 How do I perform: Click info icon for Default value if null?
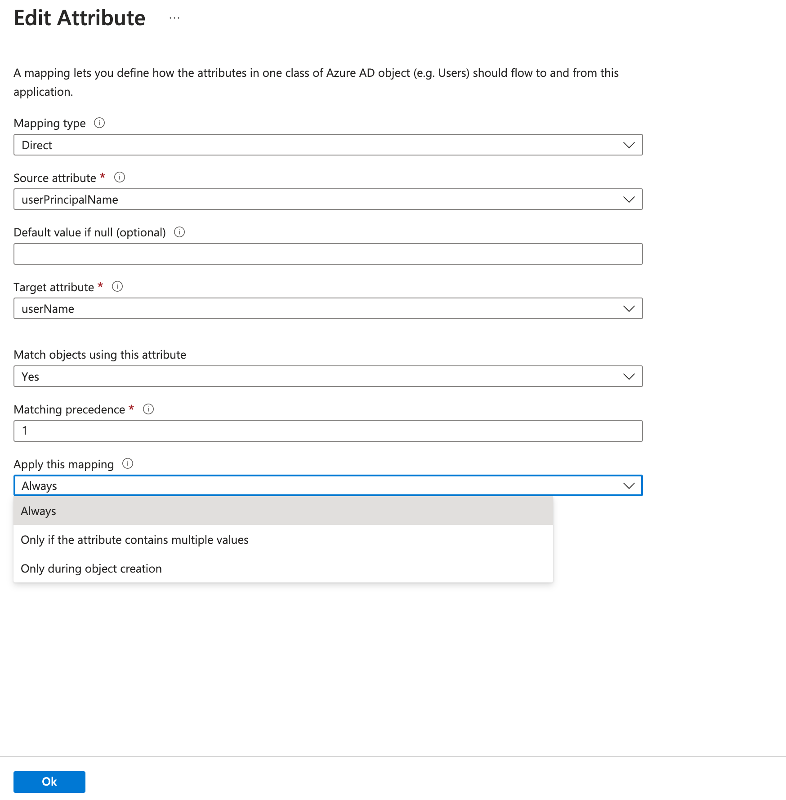pyautogui.click(x=179, y=232)
